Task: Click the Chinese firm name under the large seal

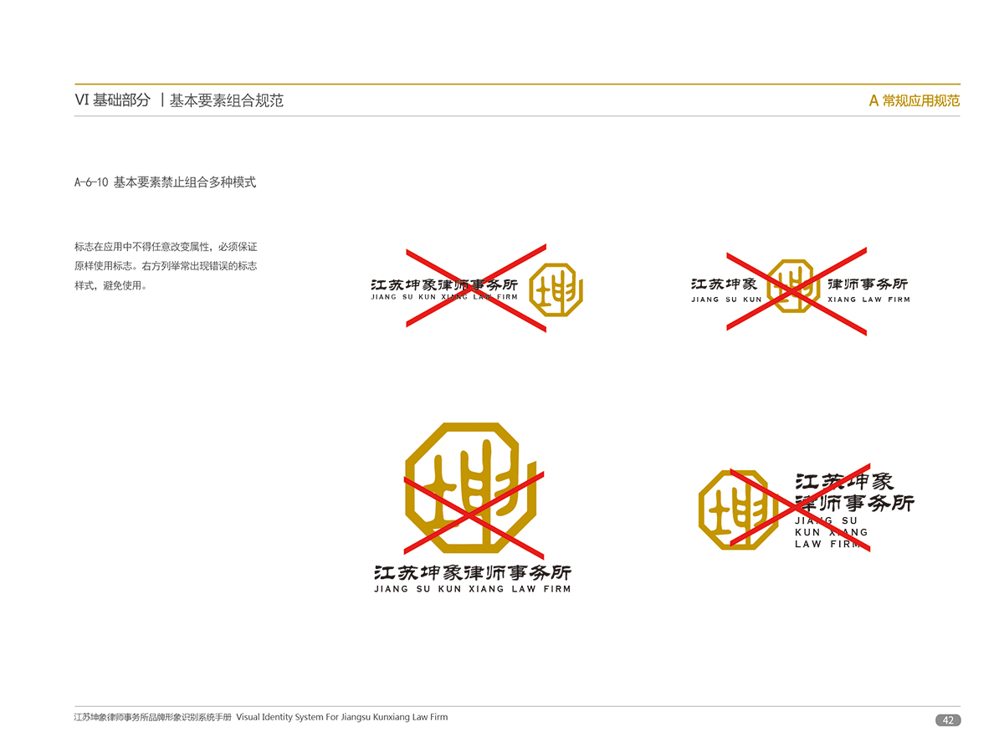Action: tap(472, 573)
